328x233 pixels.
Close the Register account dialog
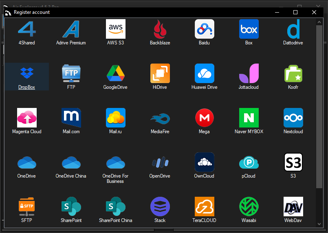314,12
